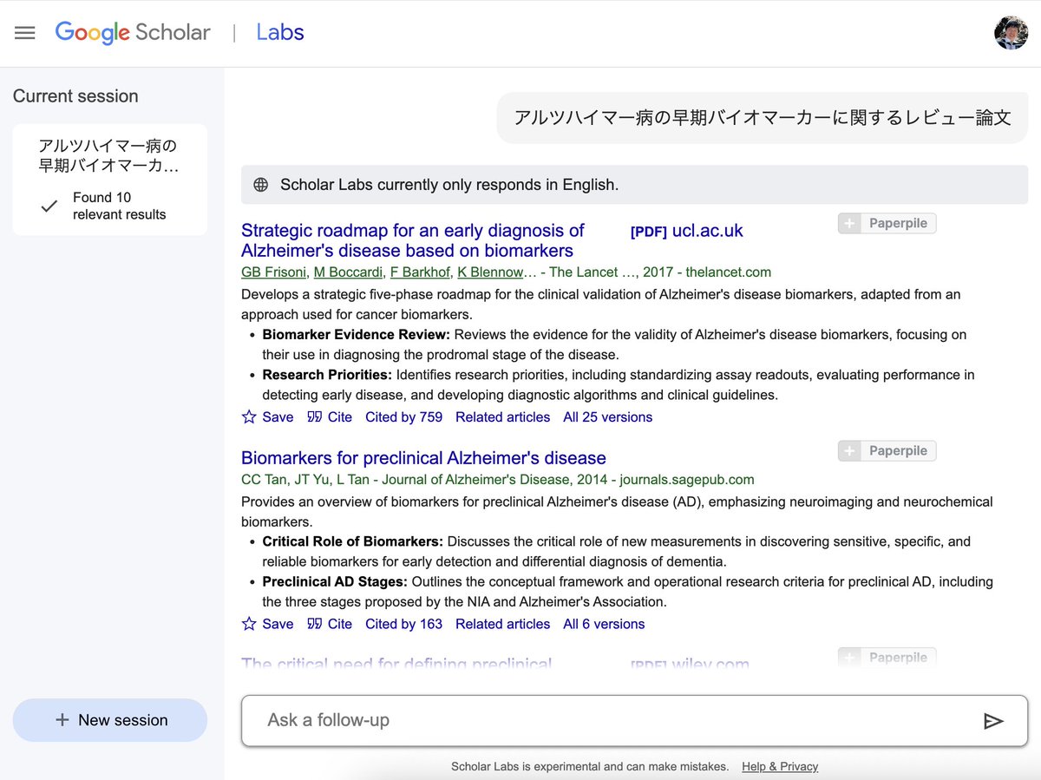The image size is (1041, 780).
Task: Switch to the Labs section
Action: tap(279, 32)
